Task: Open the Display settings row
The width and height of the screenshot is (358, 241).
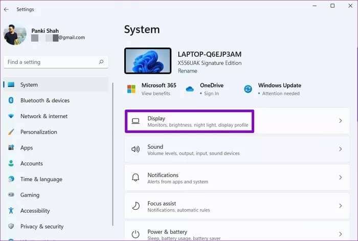Action: [x=237, y=121]
